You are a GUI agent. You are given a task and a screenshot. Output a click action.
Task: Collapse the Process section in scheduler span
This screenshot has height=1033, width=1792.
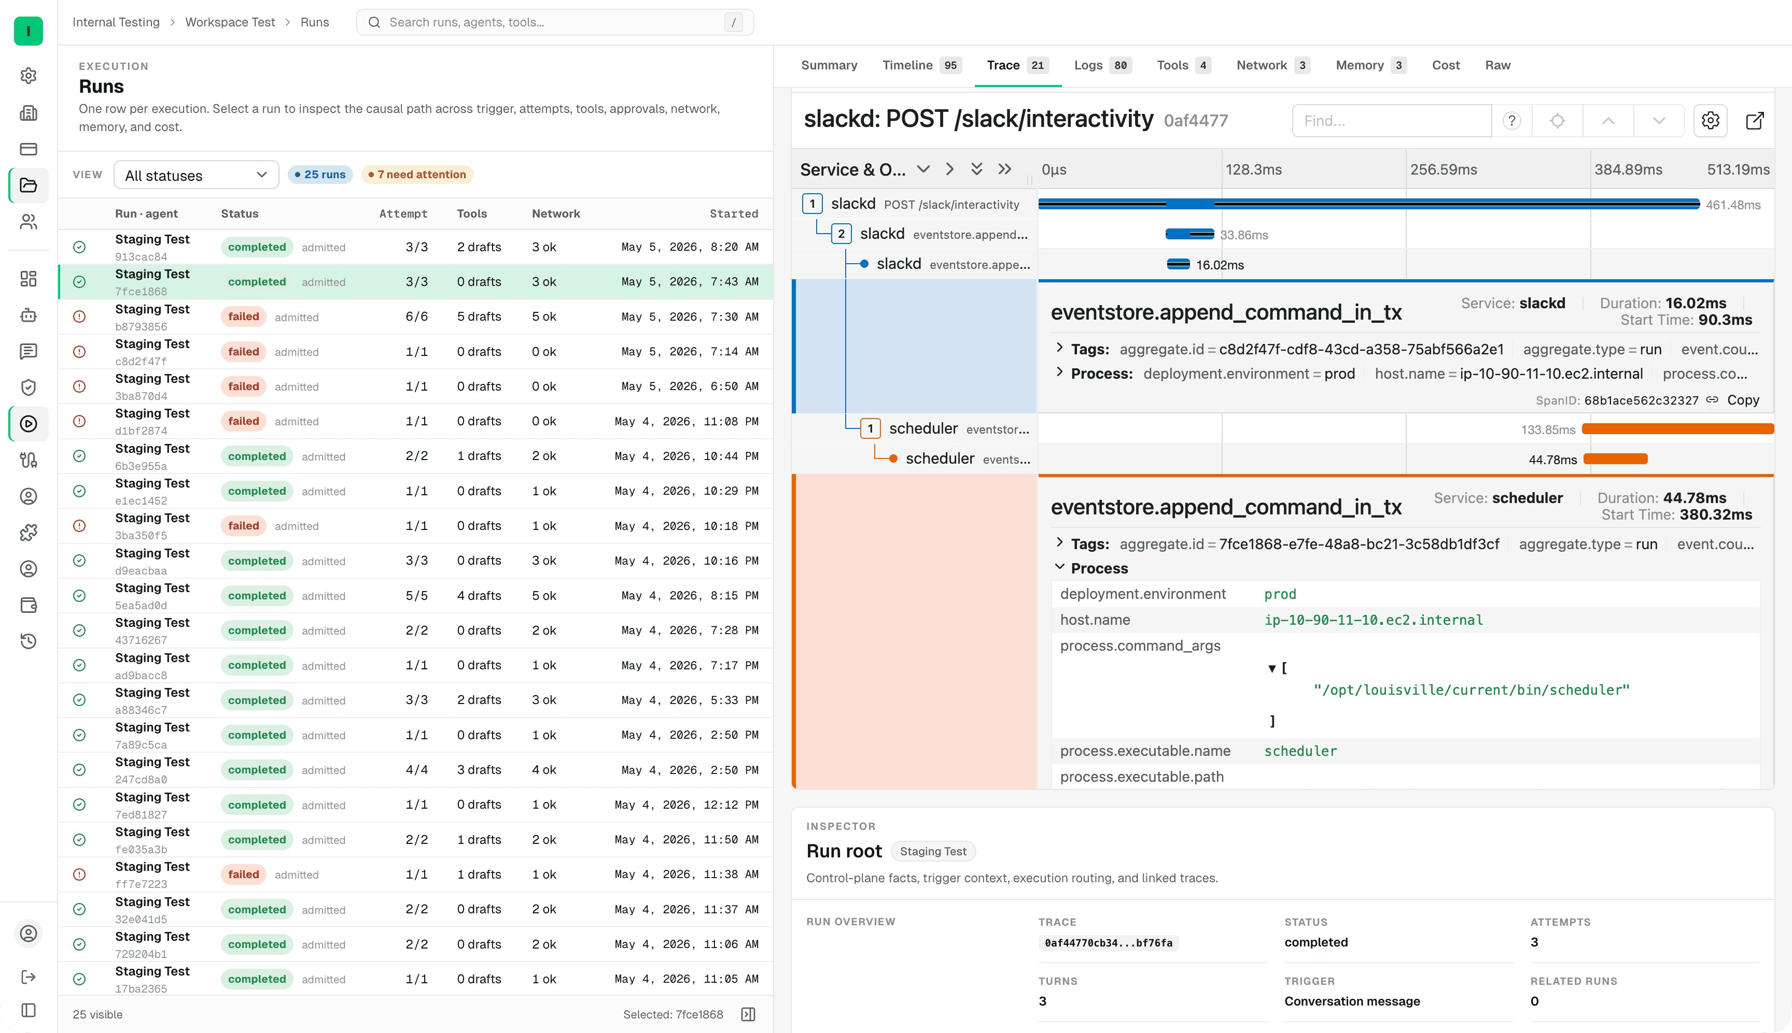[1059, 567]
